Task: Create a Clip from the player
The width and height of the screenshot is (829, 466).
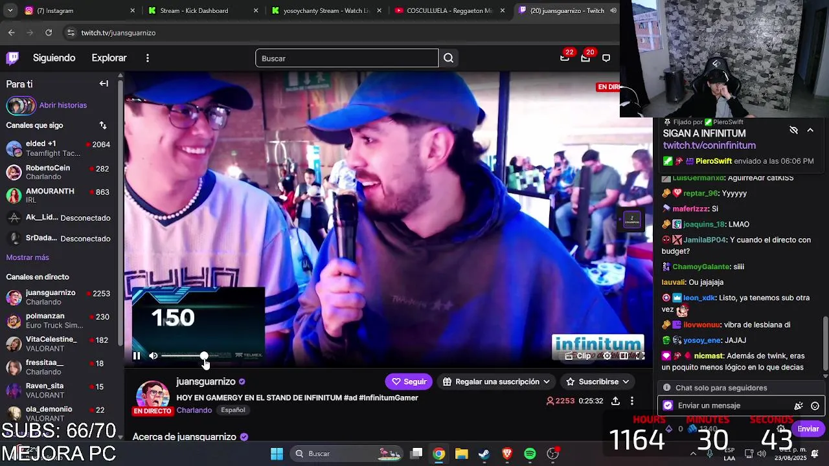Action: click(x=578, y=355)
